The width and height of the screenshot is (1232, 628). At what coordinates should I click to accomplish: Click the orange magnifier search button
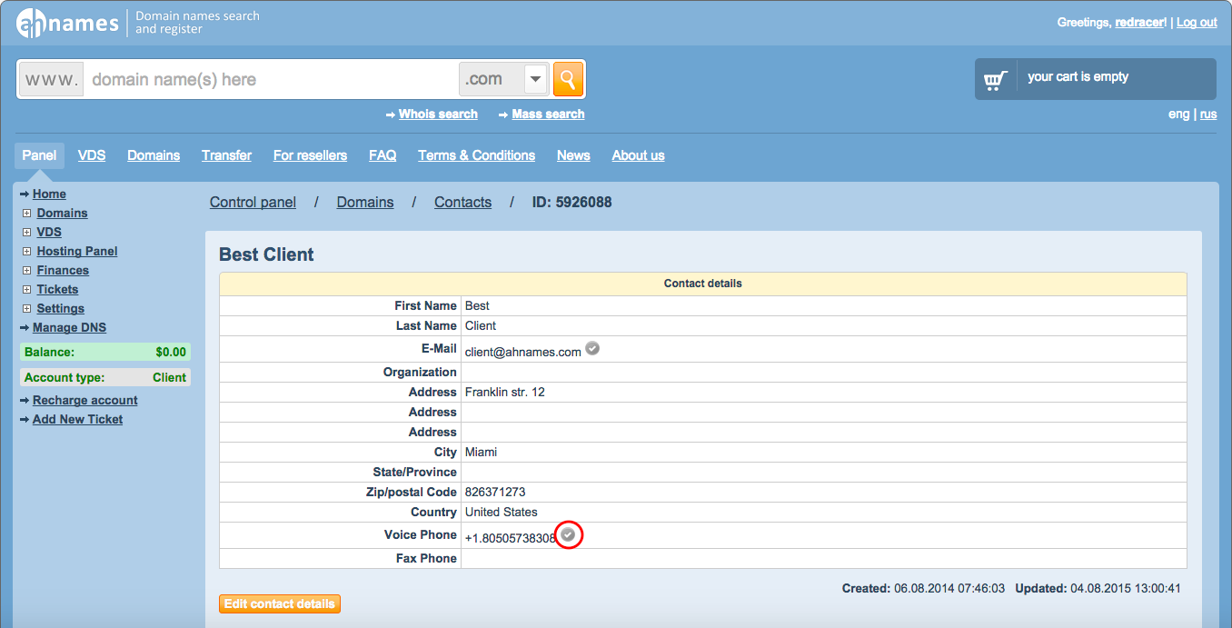[x=568, y=79]
